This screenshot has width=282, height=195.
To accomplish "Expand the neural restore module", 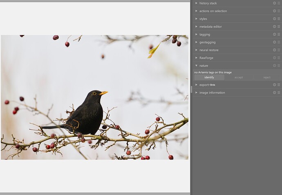I will 196,50.
